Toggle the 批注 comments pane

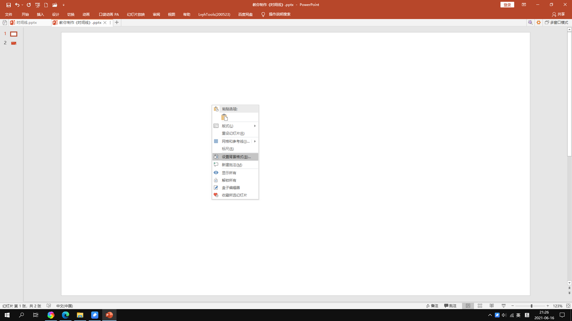(450, 306)
